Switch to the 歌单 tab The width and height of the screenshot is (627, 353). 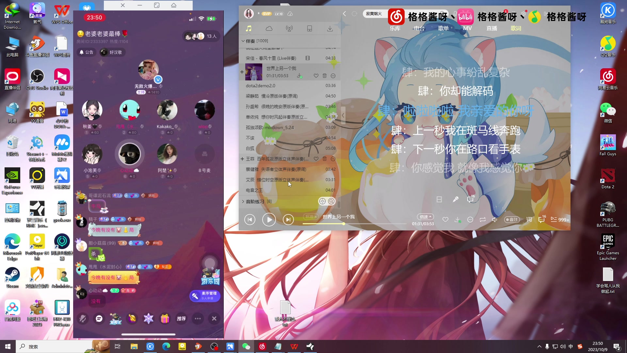(443, 28)
